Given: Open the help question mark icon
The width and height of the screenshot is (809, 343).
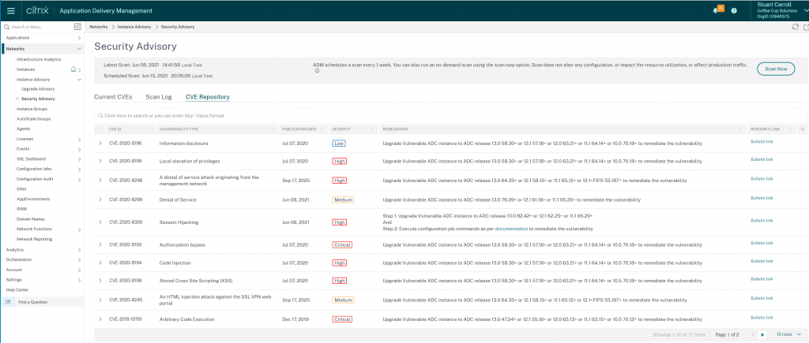Looking at the screenshot, I should coord(734,10).
